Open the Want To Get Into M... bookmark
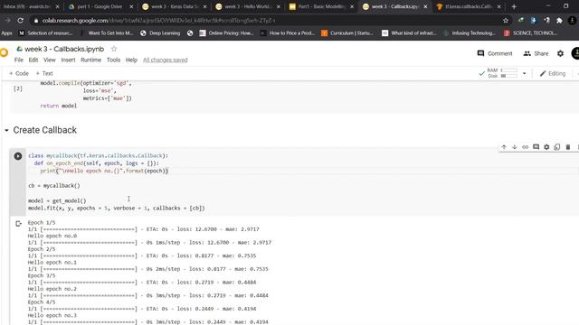This screenshot has height=325, width=579. click(x=110, y=33)
